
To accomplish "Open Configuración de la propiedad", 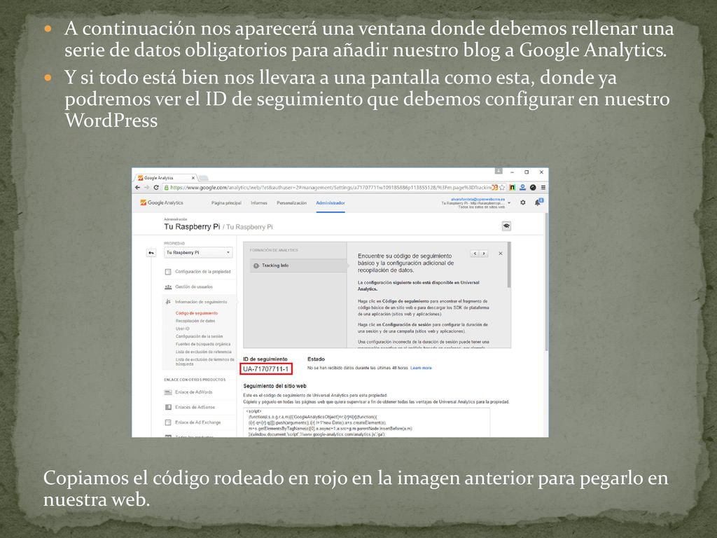I will [202, 272].
